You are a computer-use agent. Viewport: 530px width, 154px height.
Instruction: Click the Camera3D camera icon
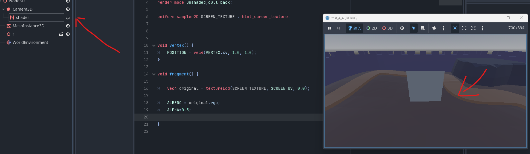9,9
